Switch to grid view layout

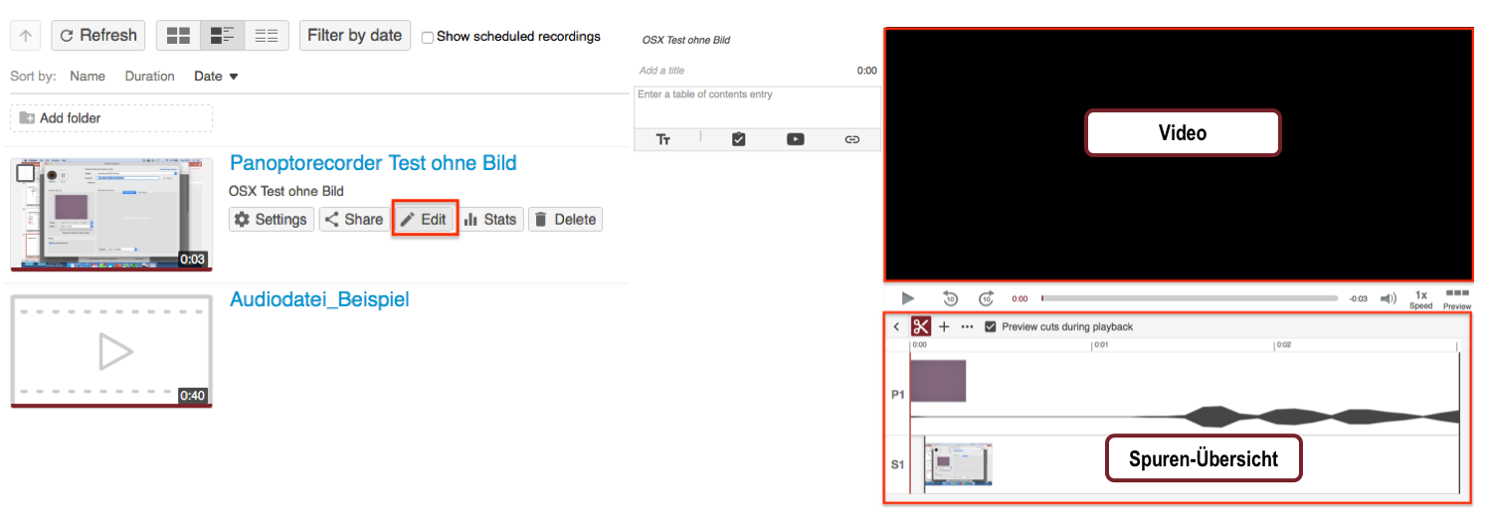click(x=178, y=36)
